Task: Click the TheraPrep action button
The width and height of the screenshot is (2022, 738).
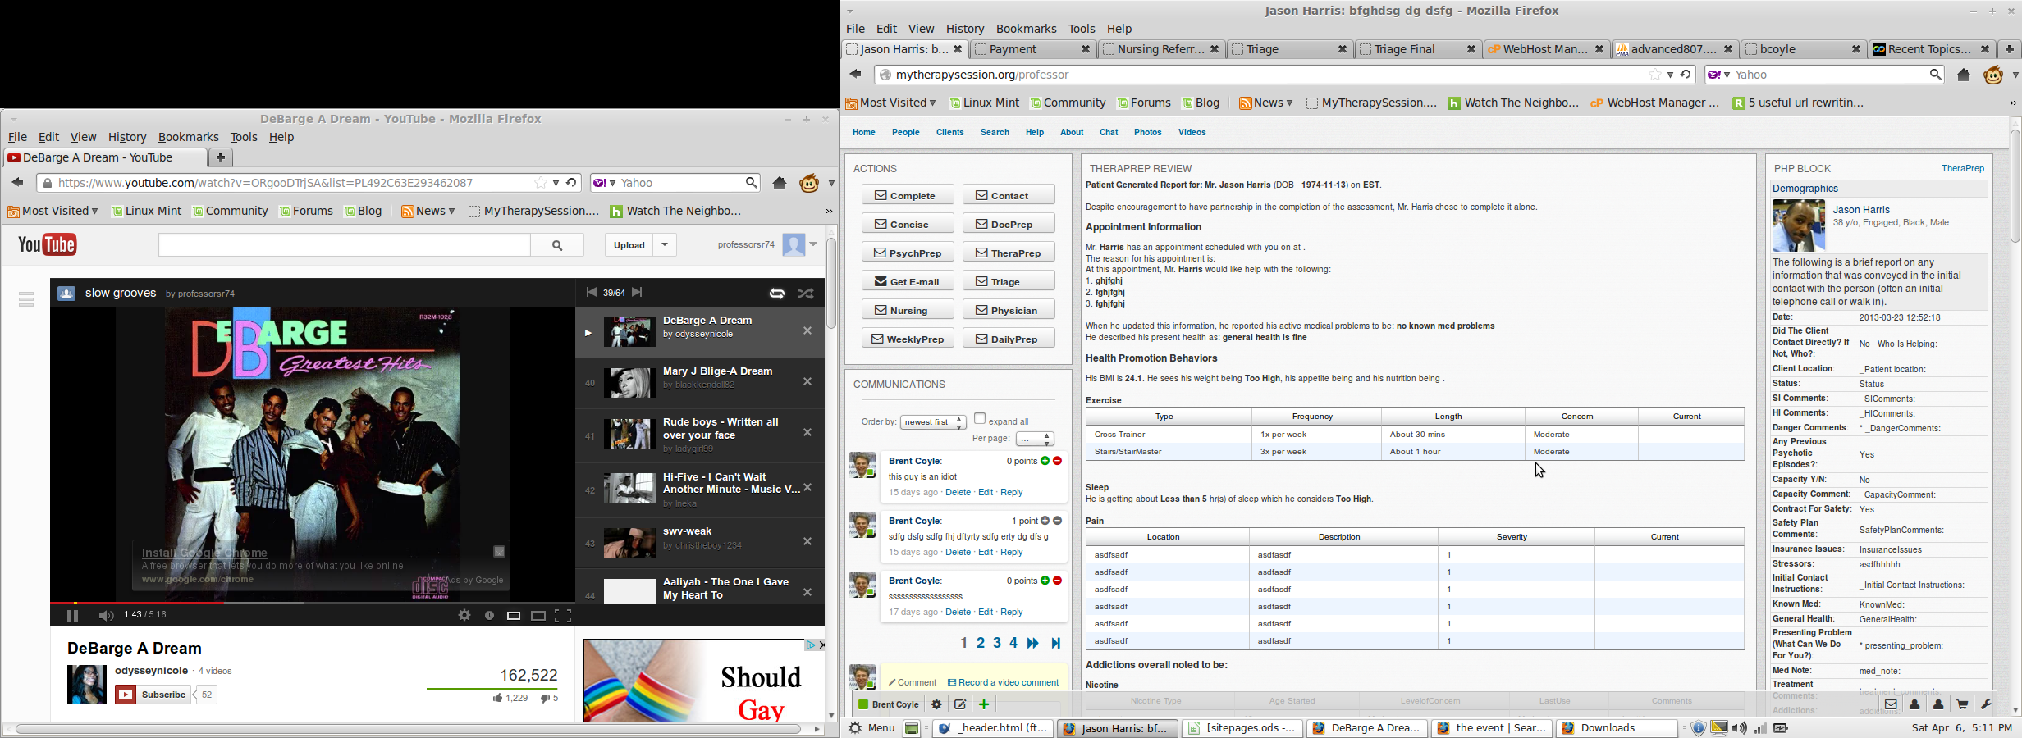Action: click(x=1009, y=253)
